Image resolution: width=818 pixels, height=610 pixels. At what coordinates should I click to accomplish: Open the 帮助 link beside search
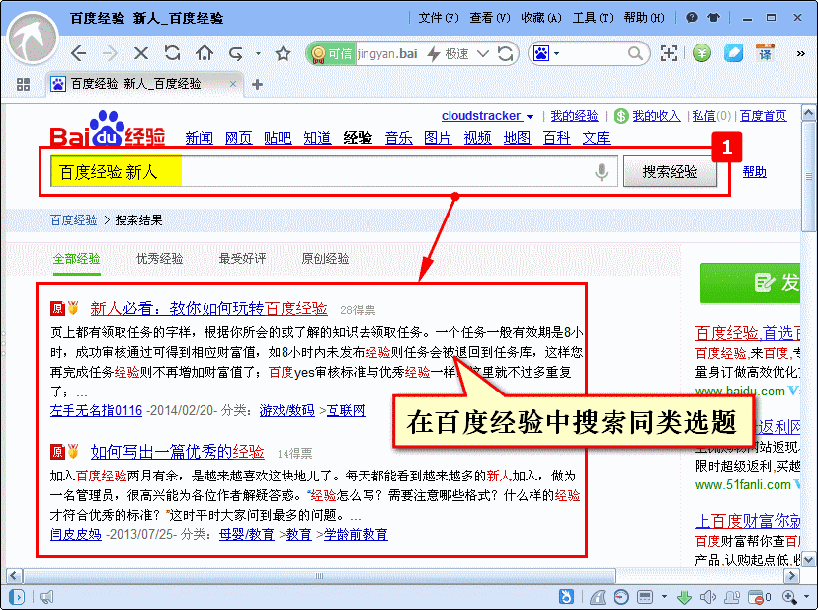click(x=755, y=171)
